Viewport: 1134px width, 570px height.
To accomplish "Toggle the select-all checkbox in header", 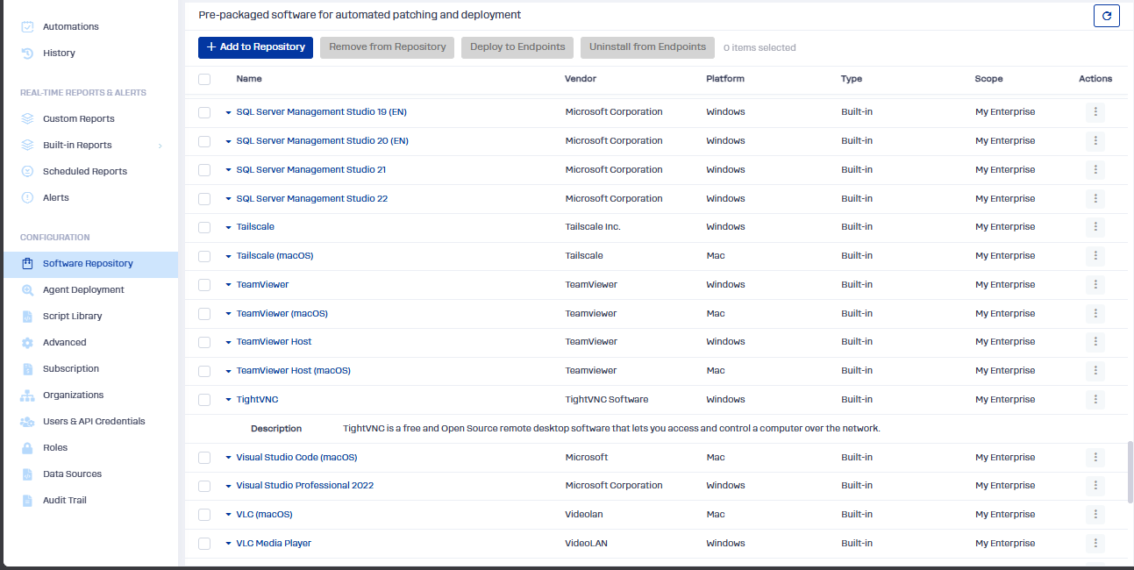I will [204, 79].
